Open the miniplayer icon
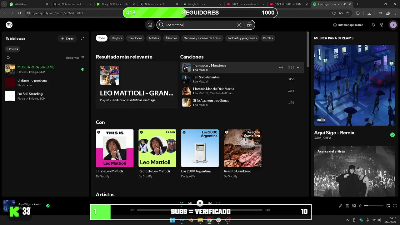Screen dimensions: 400x225 point(388,206)
